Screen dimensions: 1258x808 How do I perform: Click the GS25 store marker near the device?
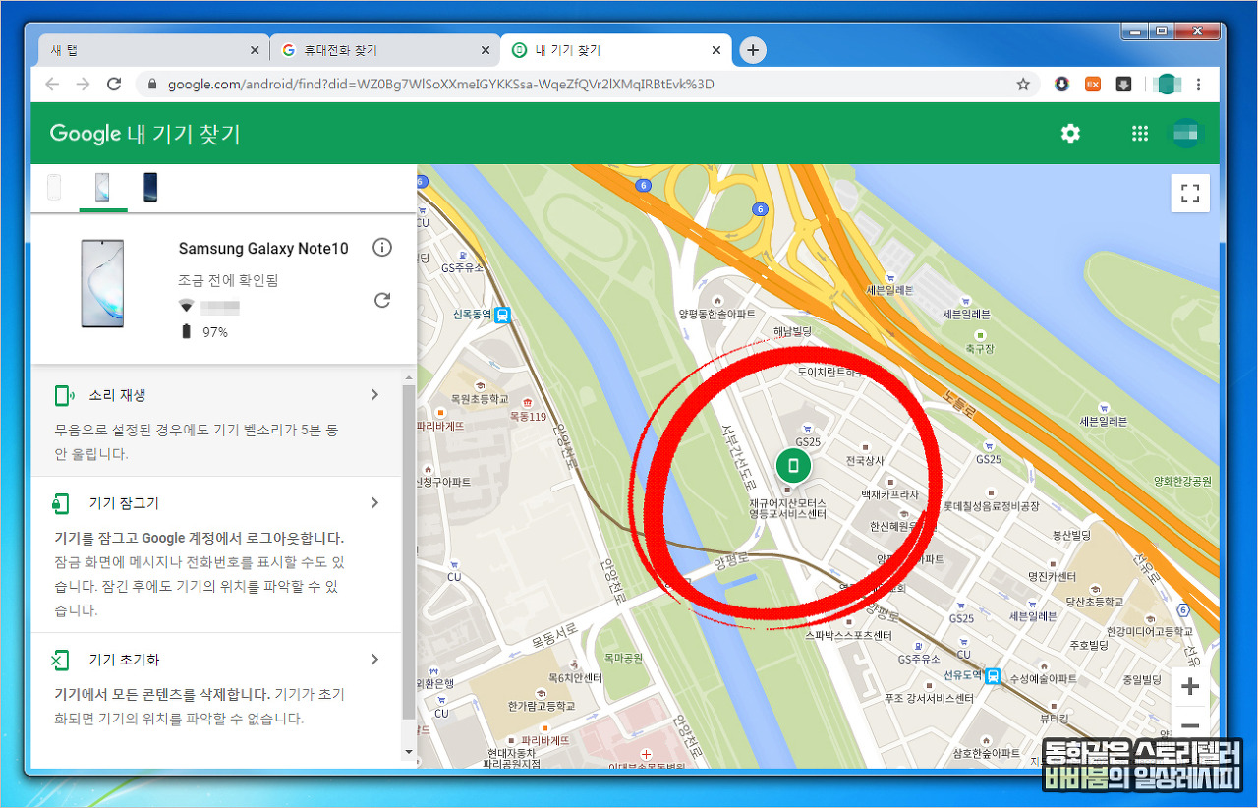(x=808, y=430)
